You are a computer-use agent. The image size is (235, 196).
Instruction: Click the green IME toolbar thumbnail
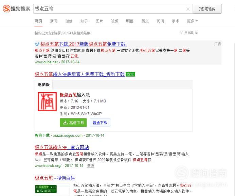[46, 189]
